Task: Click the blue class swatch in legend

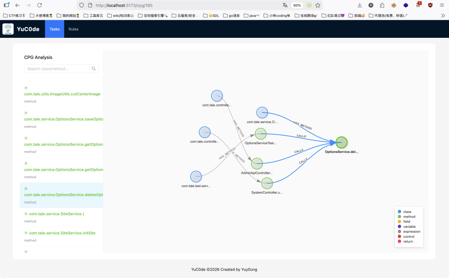Action: pos(400,212)
